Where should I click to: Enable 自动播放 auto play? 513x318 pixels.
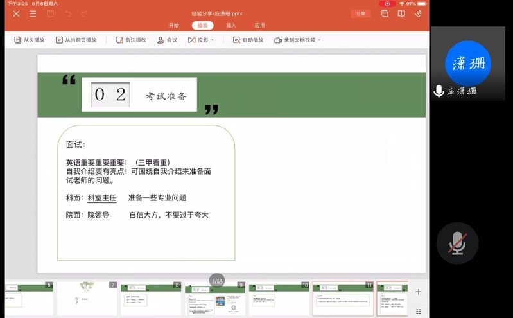pos(248,40)
